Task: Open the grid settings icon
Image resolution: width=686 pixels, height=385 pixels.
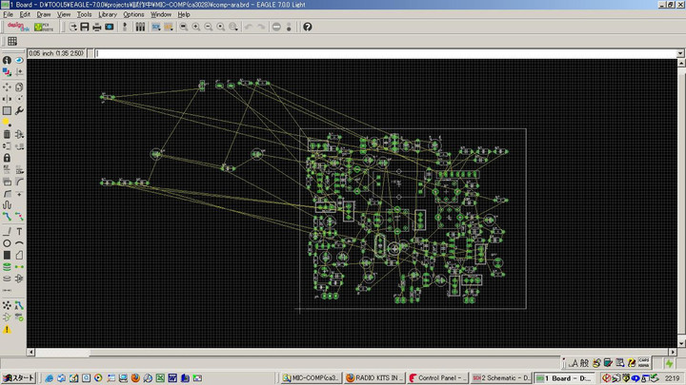Action: (x=12, y=42)
